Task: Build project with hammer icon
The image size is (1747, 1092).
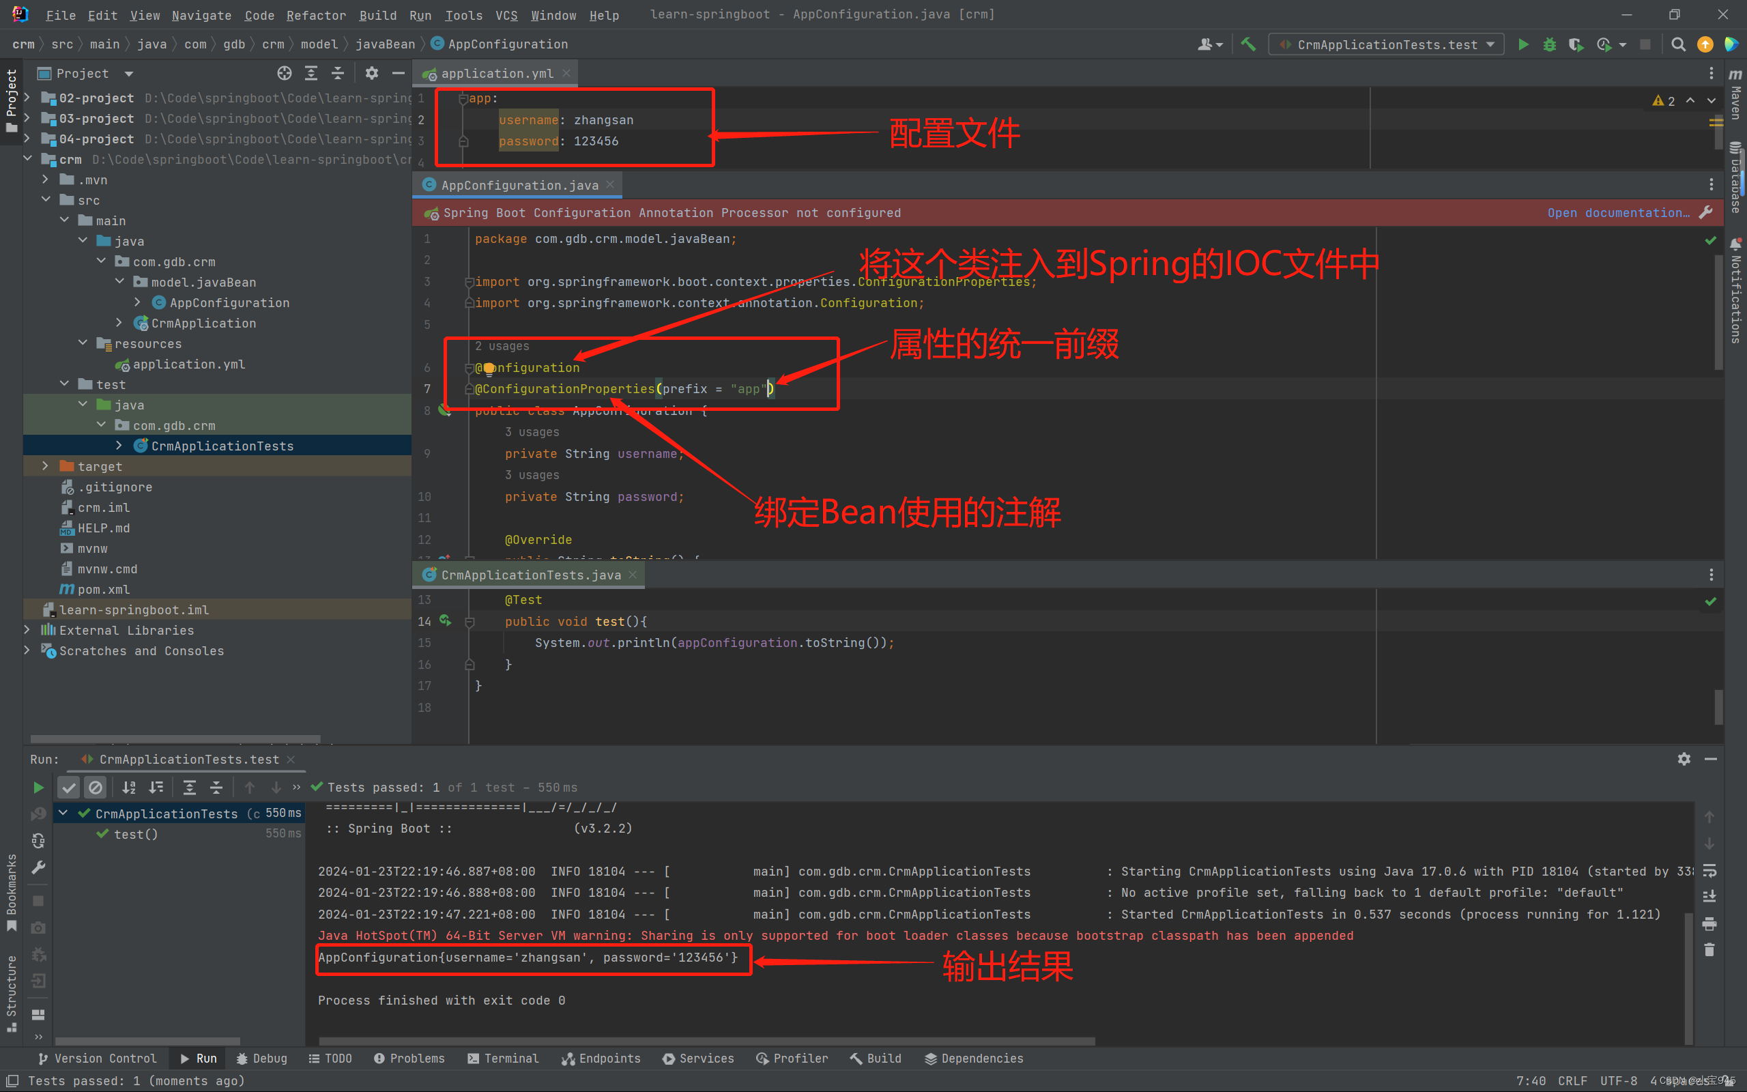Action: (1248, 45)
